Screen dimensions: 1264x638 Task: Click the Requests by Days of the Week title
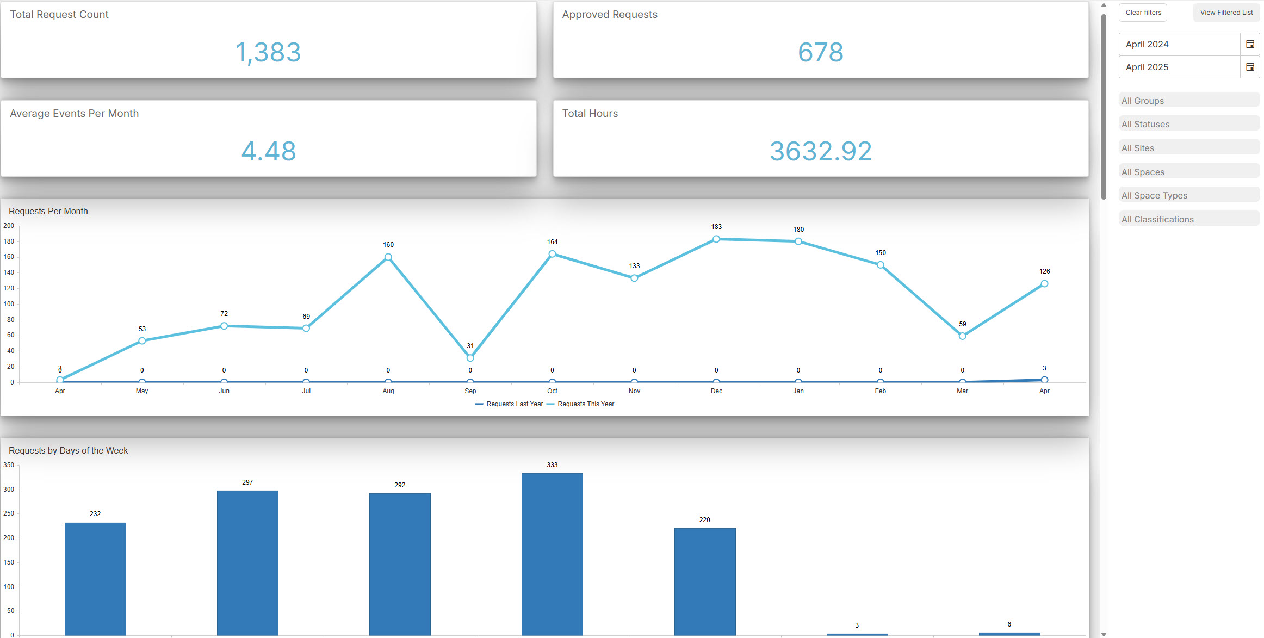(x=68, y=450)
